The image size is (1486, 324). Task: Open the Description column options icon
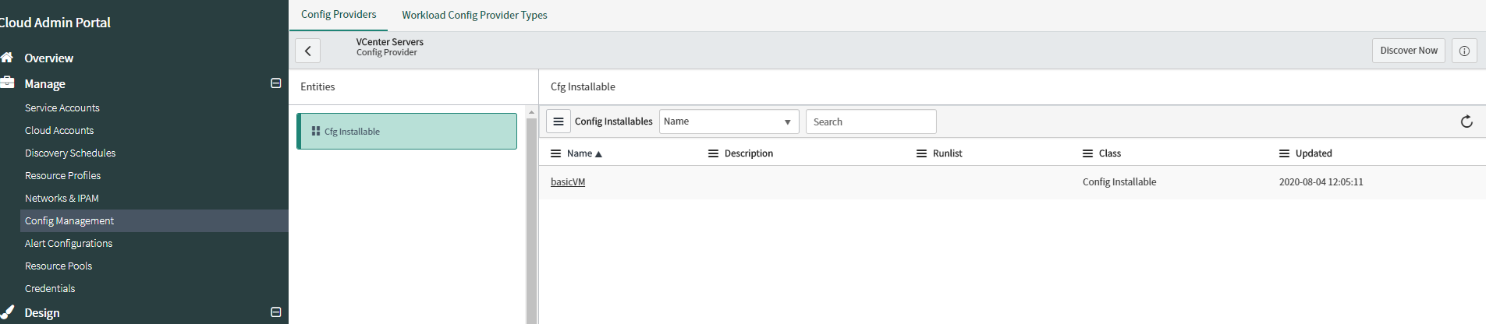[x=713, y=153]
